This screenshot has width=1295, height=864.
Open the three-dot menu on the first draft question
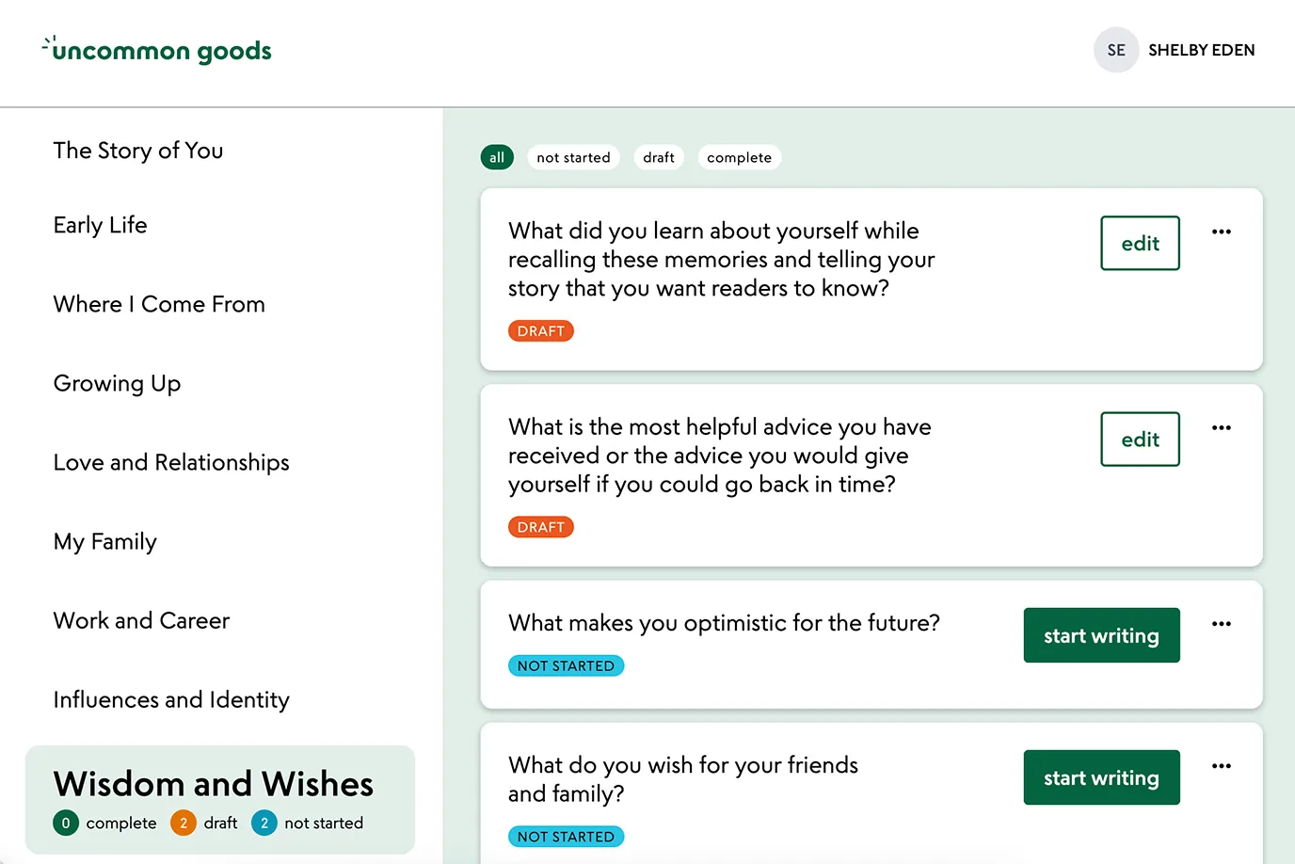point(1221,231)
